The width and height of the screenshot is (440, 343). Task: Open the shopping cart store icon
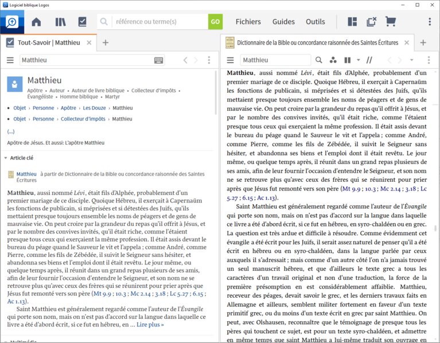[x=390, y=22]
